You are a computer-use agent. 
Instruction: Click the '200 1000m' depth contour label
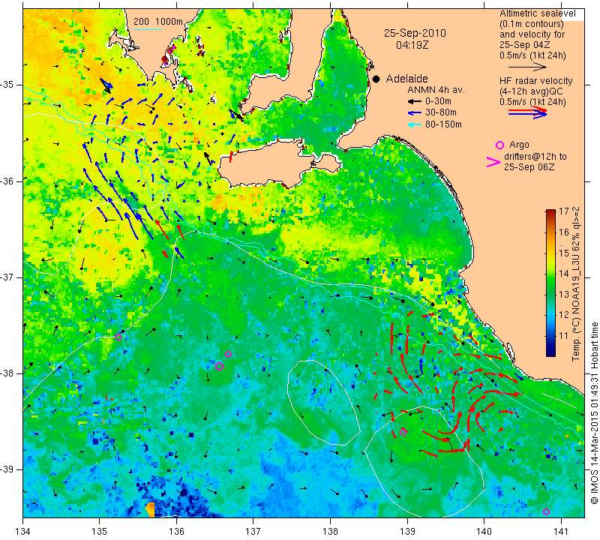[158, 22]
